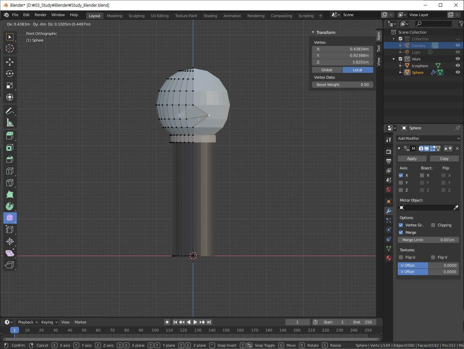
Task: Adjust the U Offset slider
Action: (428, 265)
